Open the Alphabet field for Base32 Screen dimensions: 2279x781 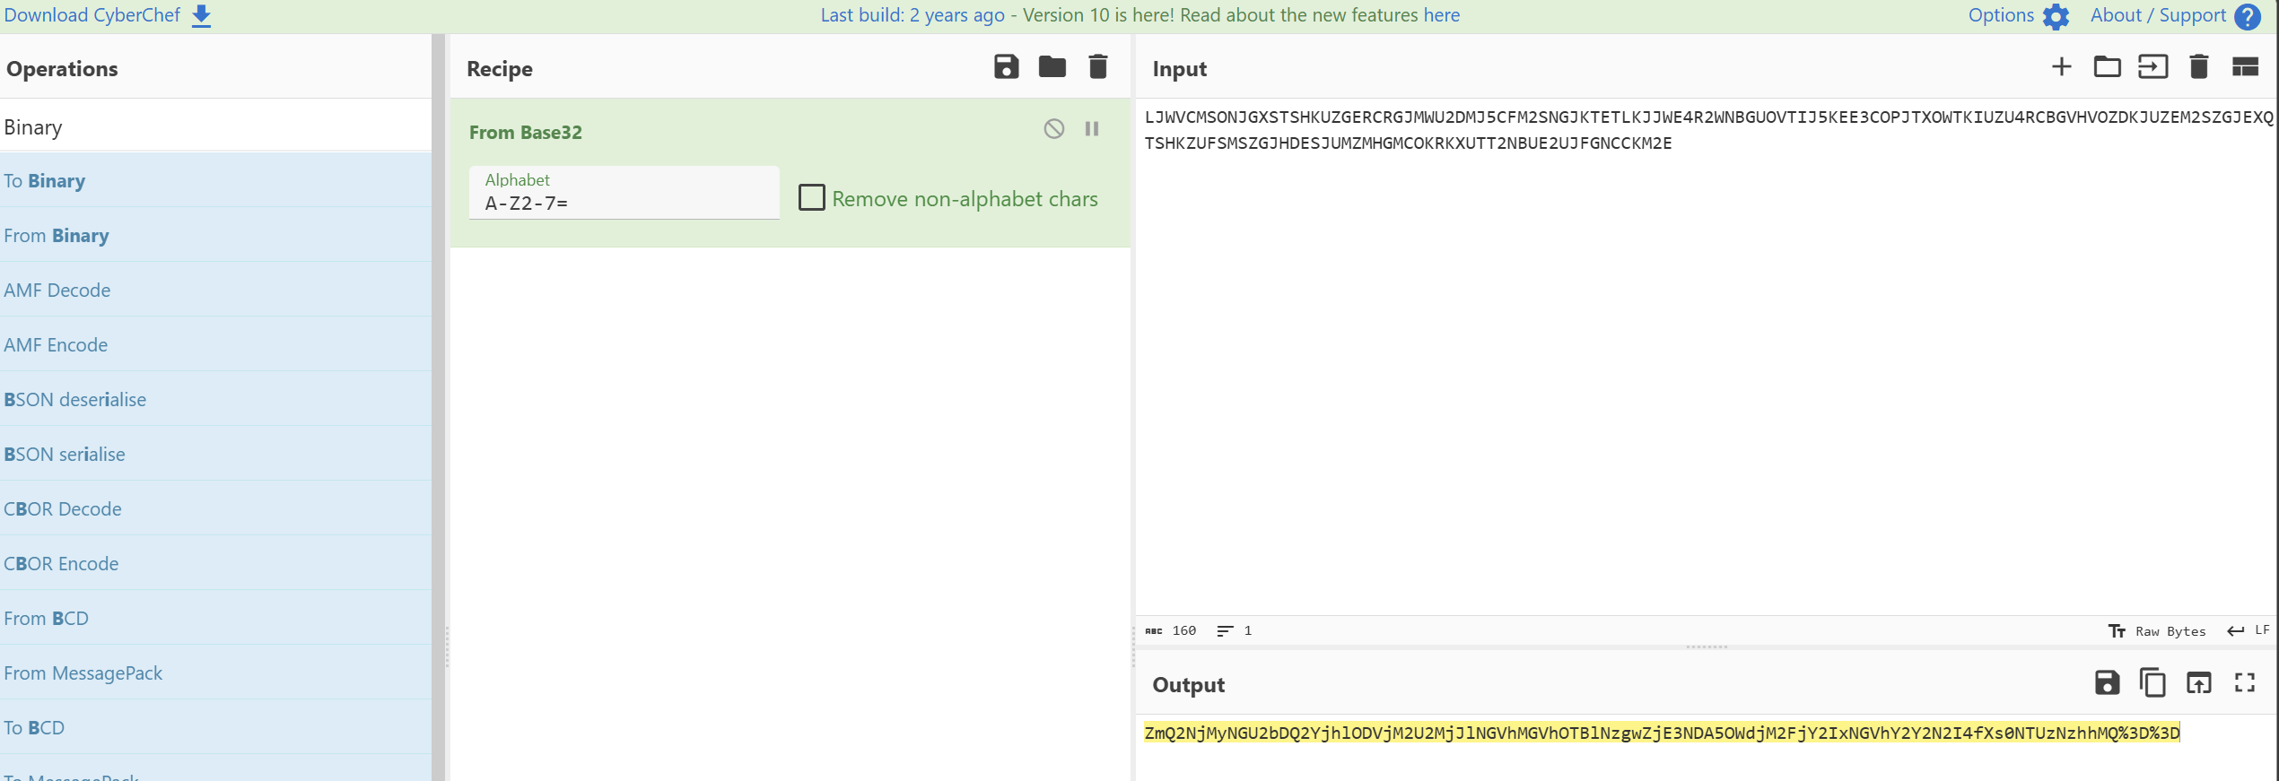tap(624, 203)
